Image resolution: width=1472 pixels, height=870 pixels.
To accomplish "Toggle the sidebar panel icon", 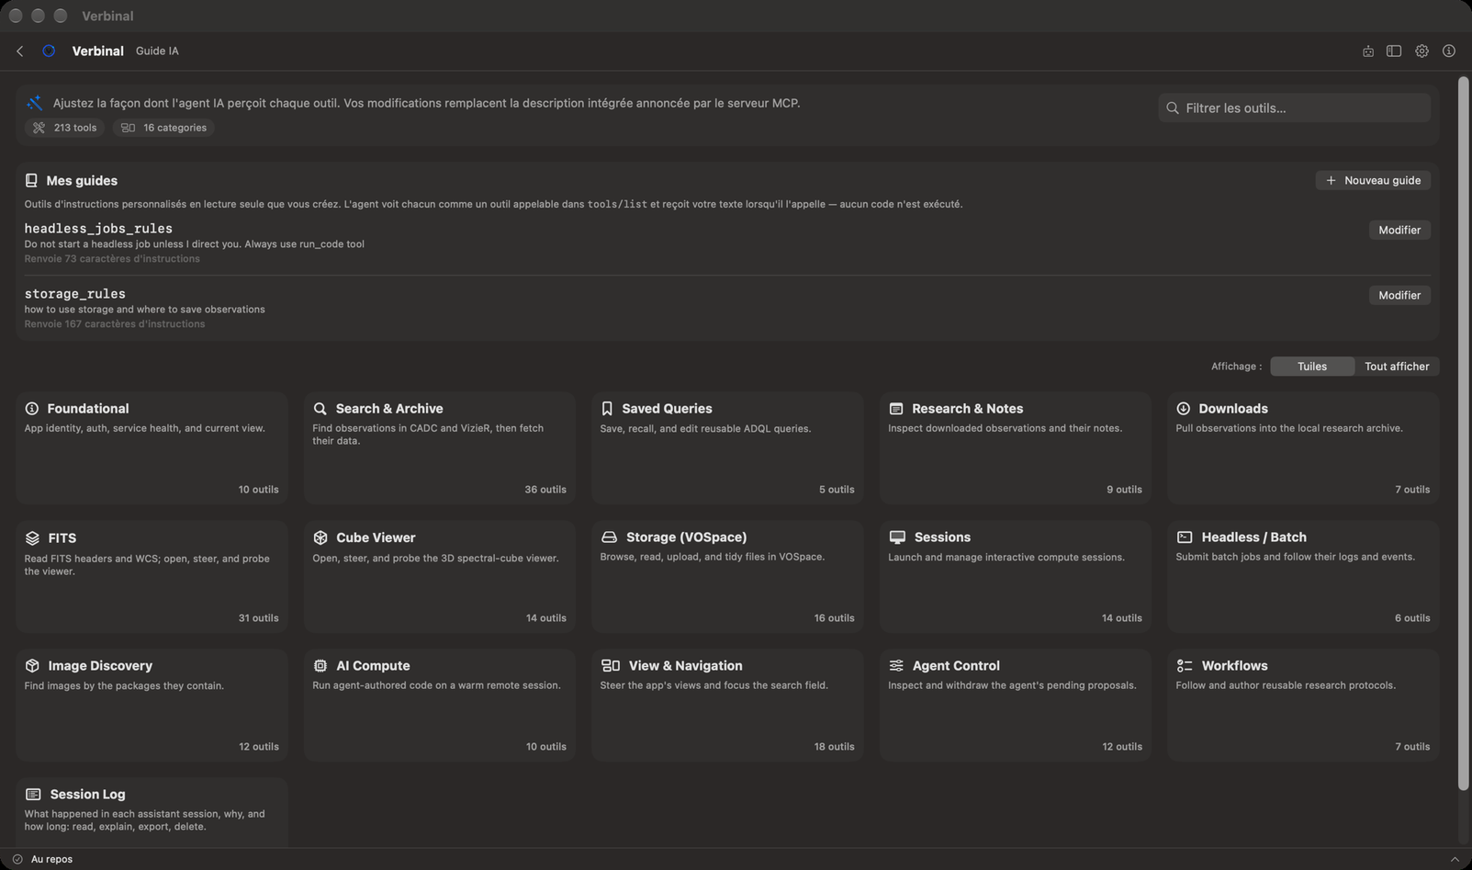I will 1394,51.
